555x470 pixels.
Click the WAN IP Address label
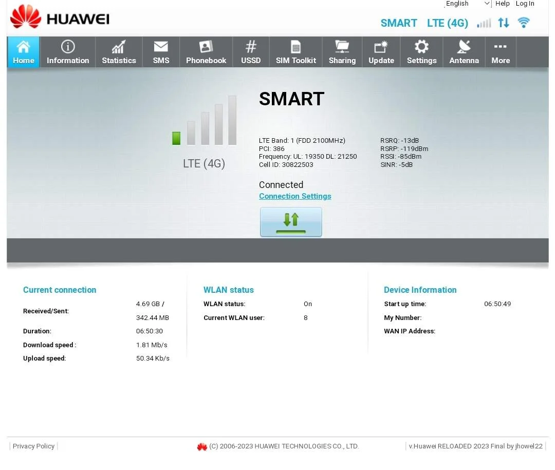[x=410, y=331]
